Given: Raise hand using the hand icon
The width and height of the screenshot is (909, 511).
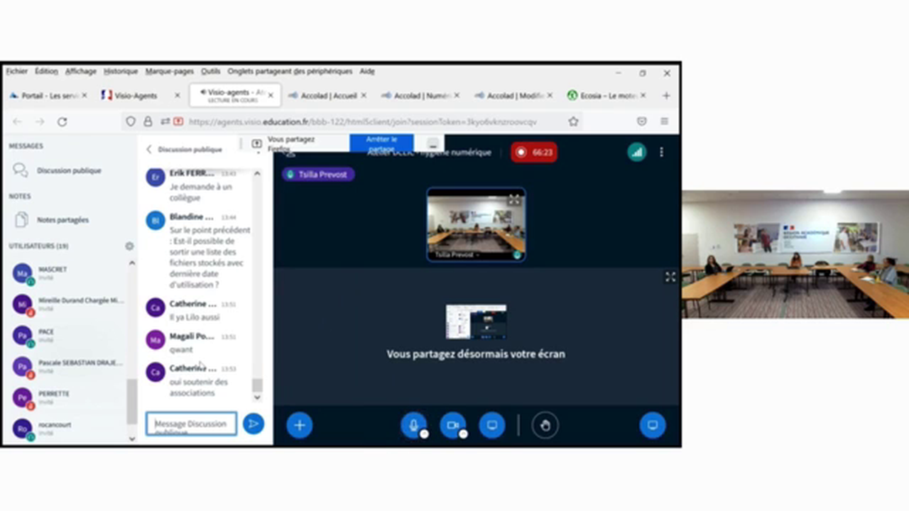Looking at the screenshot, I should tap(545, 425).
